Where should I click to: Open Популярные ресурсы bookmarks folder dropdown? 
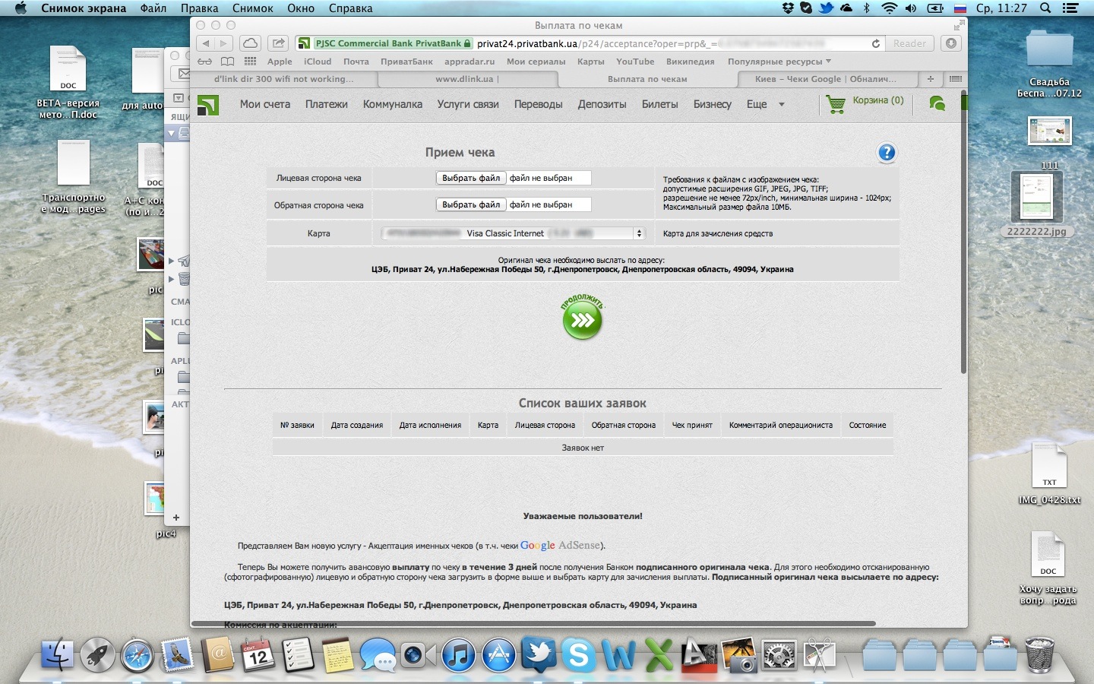tap(779, 62)
